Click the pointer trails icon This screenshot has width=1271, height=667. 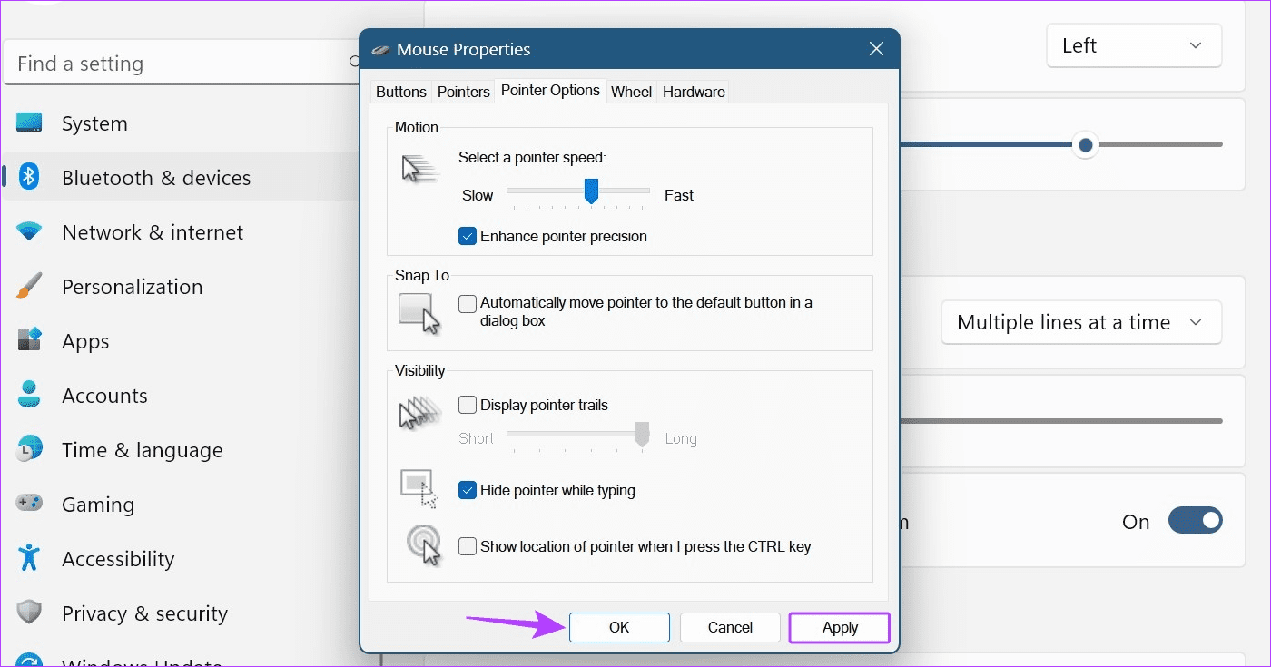(419, 413)
